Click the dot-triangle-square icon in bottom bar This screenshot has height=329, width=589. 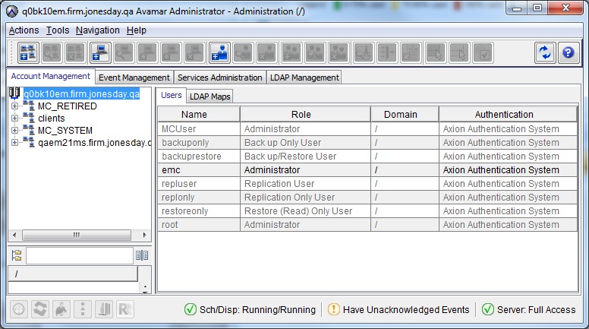tap(83, 309)
